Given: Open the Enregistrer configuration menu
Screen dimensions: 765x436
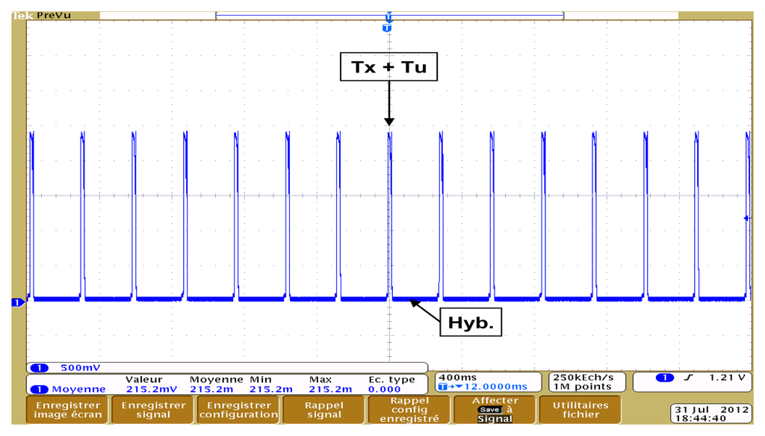Looking at the screenshot, I should click(x=238, y=409).
